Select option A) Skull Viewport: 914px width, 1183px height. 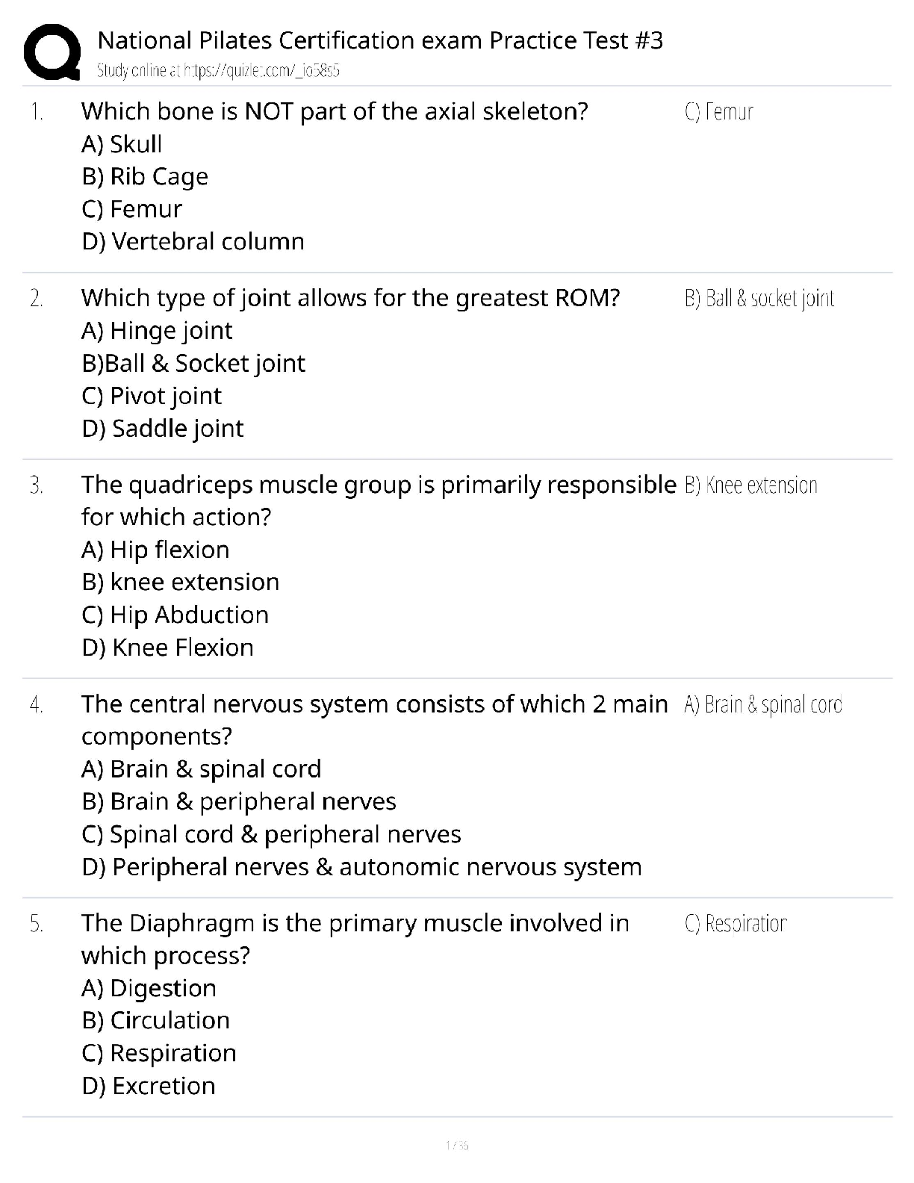[x=122, y=144]
